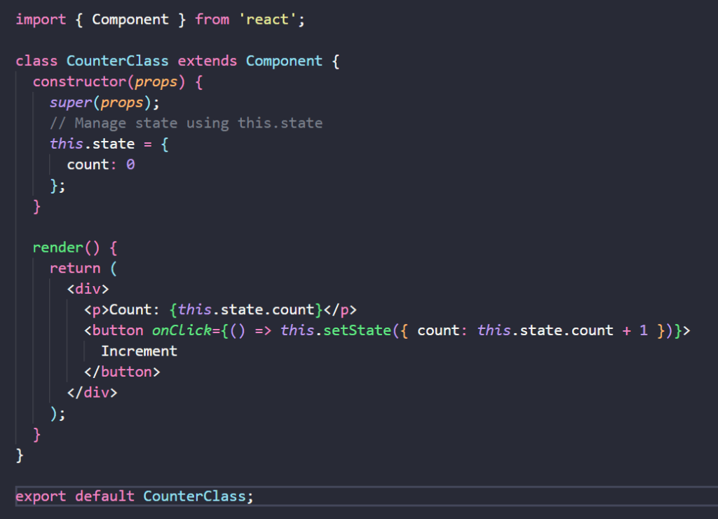The width and height of the screenshot is (718, 519).
Task: Click the closing div tag
Action: coord(93,392)
